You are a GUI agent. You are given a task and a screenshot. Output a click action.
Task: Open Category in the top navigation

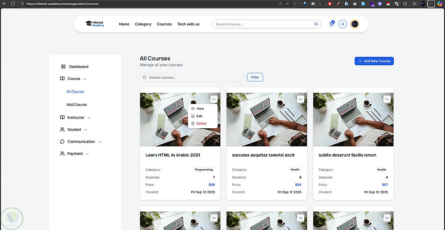[143, 24]
